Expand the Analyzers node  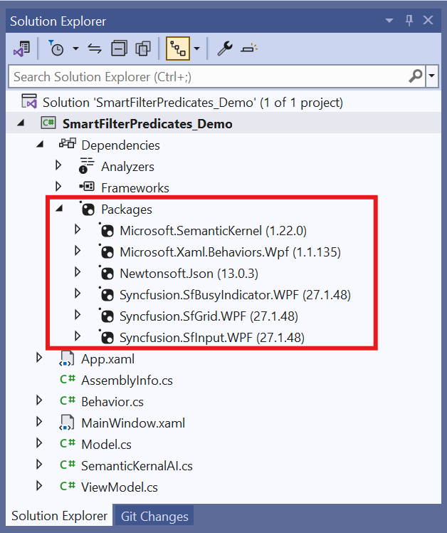tap(59, 166)
